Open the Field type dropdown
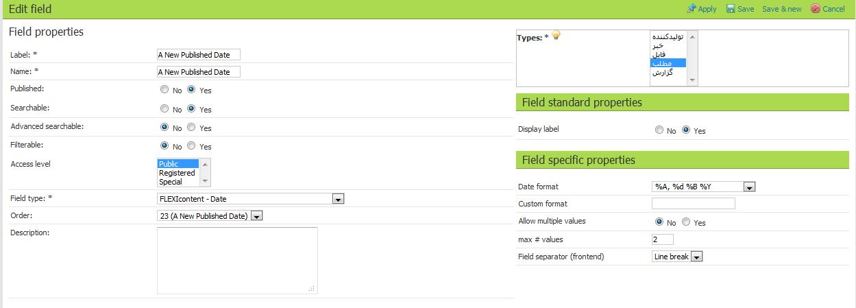 (x=338, y=199)
